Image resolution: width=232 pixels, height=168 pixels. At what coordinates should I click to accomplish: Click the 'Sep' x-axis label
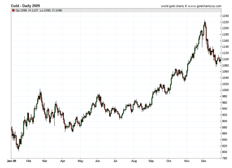point(151,161)
